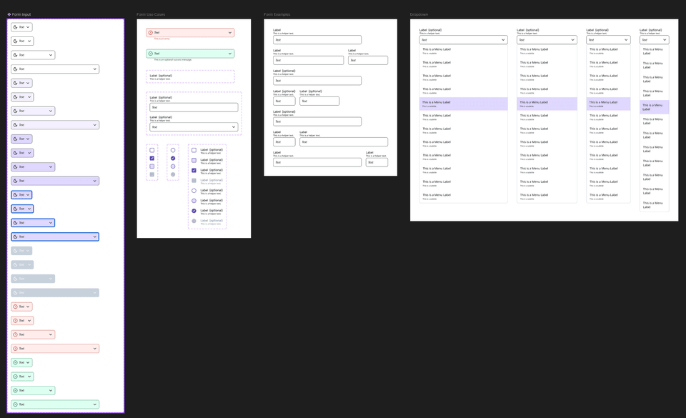686x418 pixels.
Task: Click success icon in bottommost green Form Input field
Action: pos(16,404)
